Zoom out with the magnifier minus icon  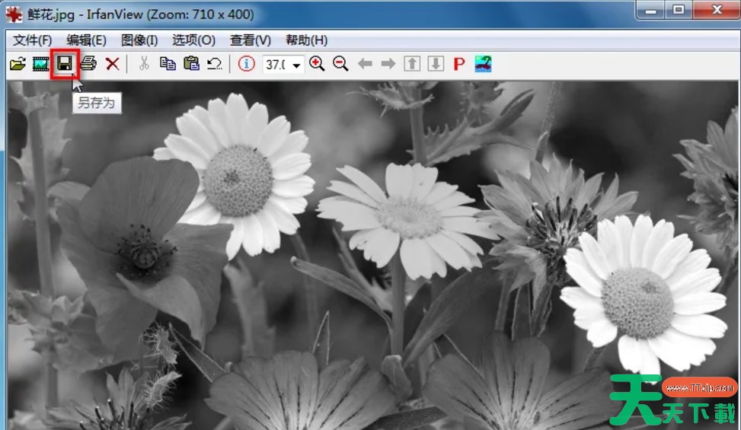(x=340, y=64)
